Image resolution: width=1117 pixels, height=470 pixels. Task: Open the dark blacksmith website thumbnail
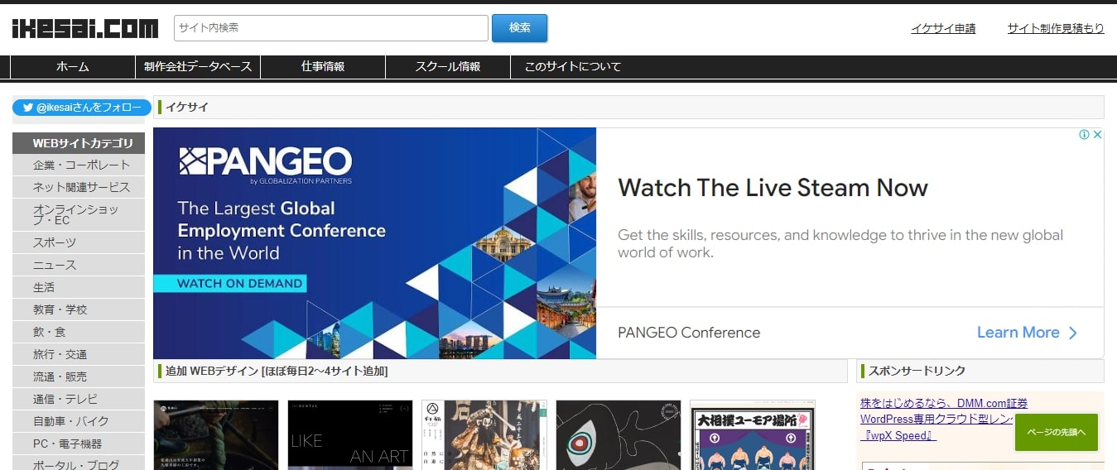click(216, 435)
